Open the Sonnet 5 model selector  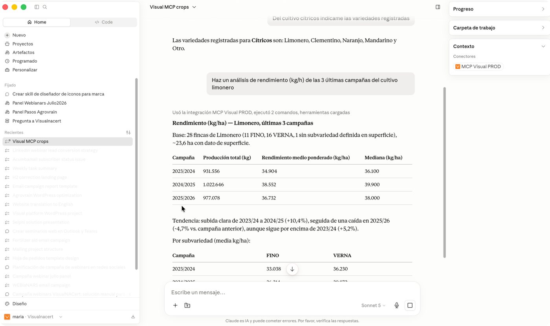(373, 305)
